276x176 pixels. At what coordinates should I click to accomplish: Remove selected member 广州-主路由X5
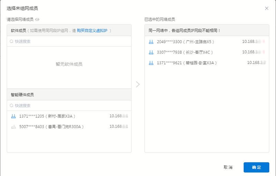click(207, 42)
